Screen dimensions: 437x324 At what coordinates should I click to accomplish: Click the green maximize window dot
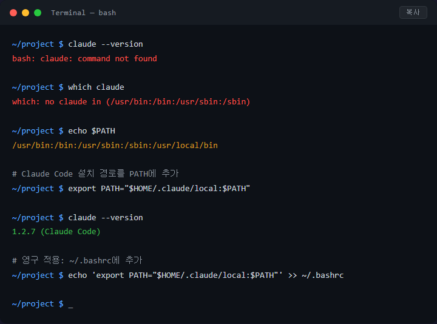(x=38, y=13)
